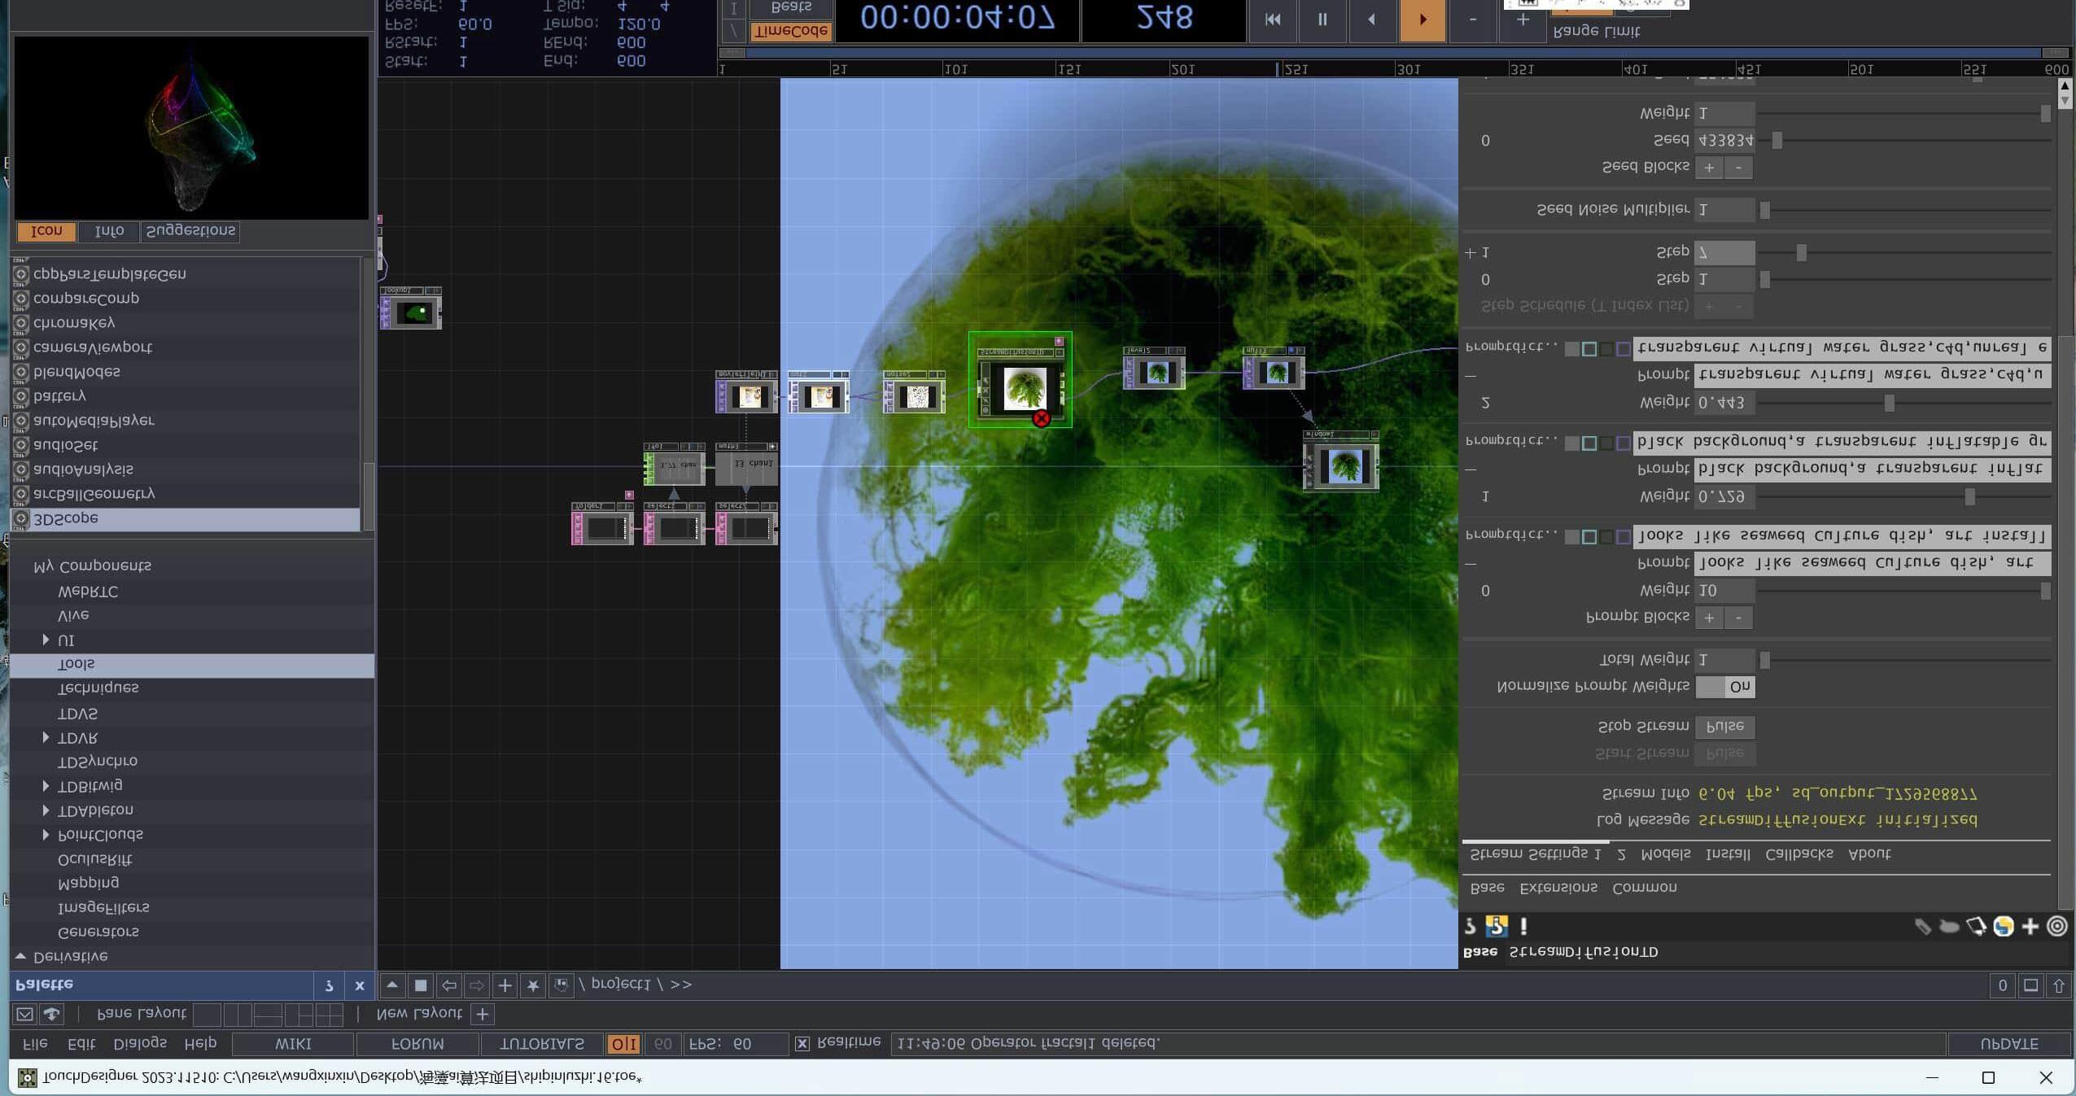Click the add network pane plus icon
Screen dimensions: 2076x1096
coord(505,985)
